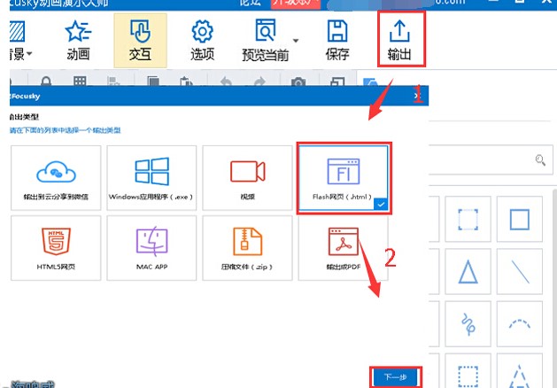Insert the diagonal line shape

click(x=520, y=271)
